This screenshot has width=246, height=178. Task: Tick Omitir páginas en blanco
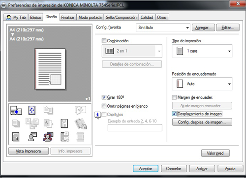coord(104,106)
